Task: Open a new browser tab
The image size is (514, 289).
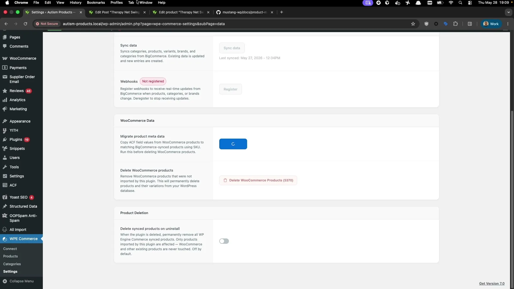Action: 281,12
